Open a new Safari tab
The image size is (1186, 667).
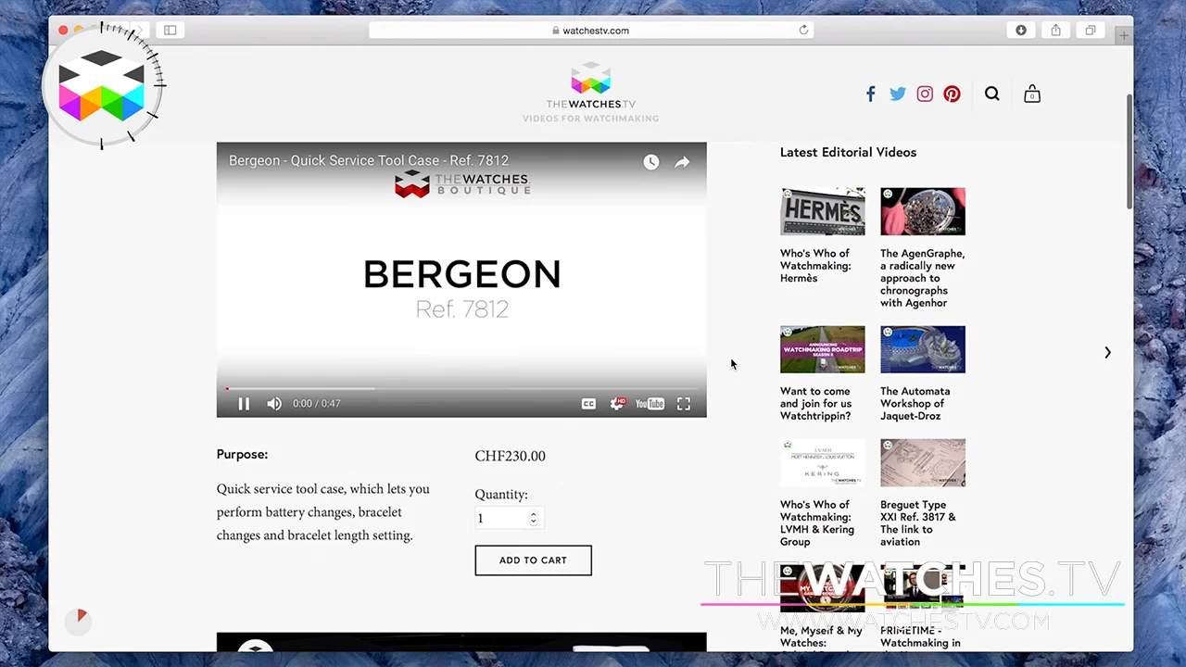coord(1124,36)
